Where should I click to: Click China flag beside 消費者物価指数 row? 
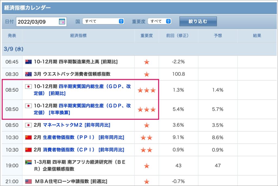click(x=28, y=150)
